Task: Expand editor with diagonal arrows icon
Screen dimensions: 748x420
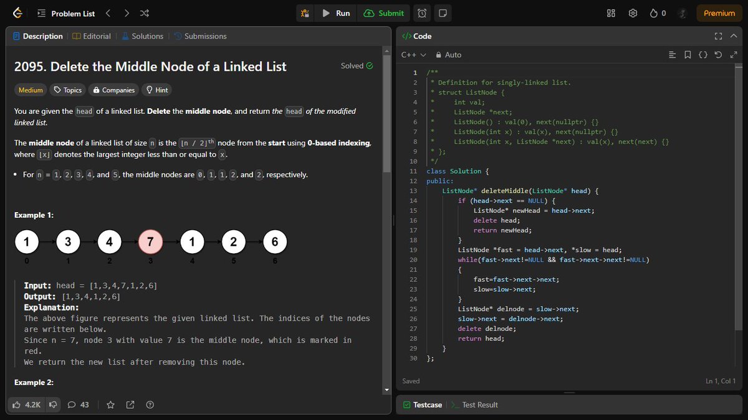Action: tap(733, 55)
